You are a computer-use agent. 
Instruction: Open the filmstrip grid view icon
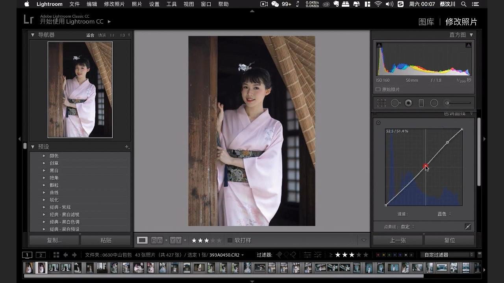(56, 255)
